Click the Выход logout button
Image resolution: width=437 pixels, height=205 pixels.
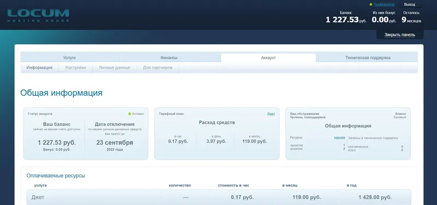point(409,4)
